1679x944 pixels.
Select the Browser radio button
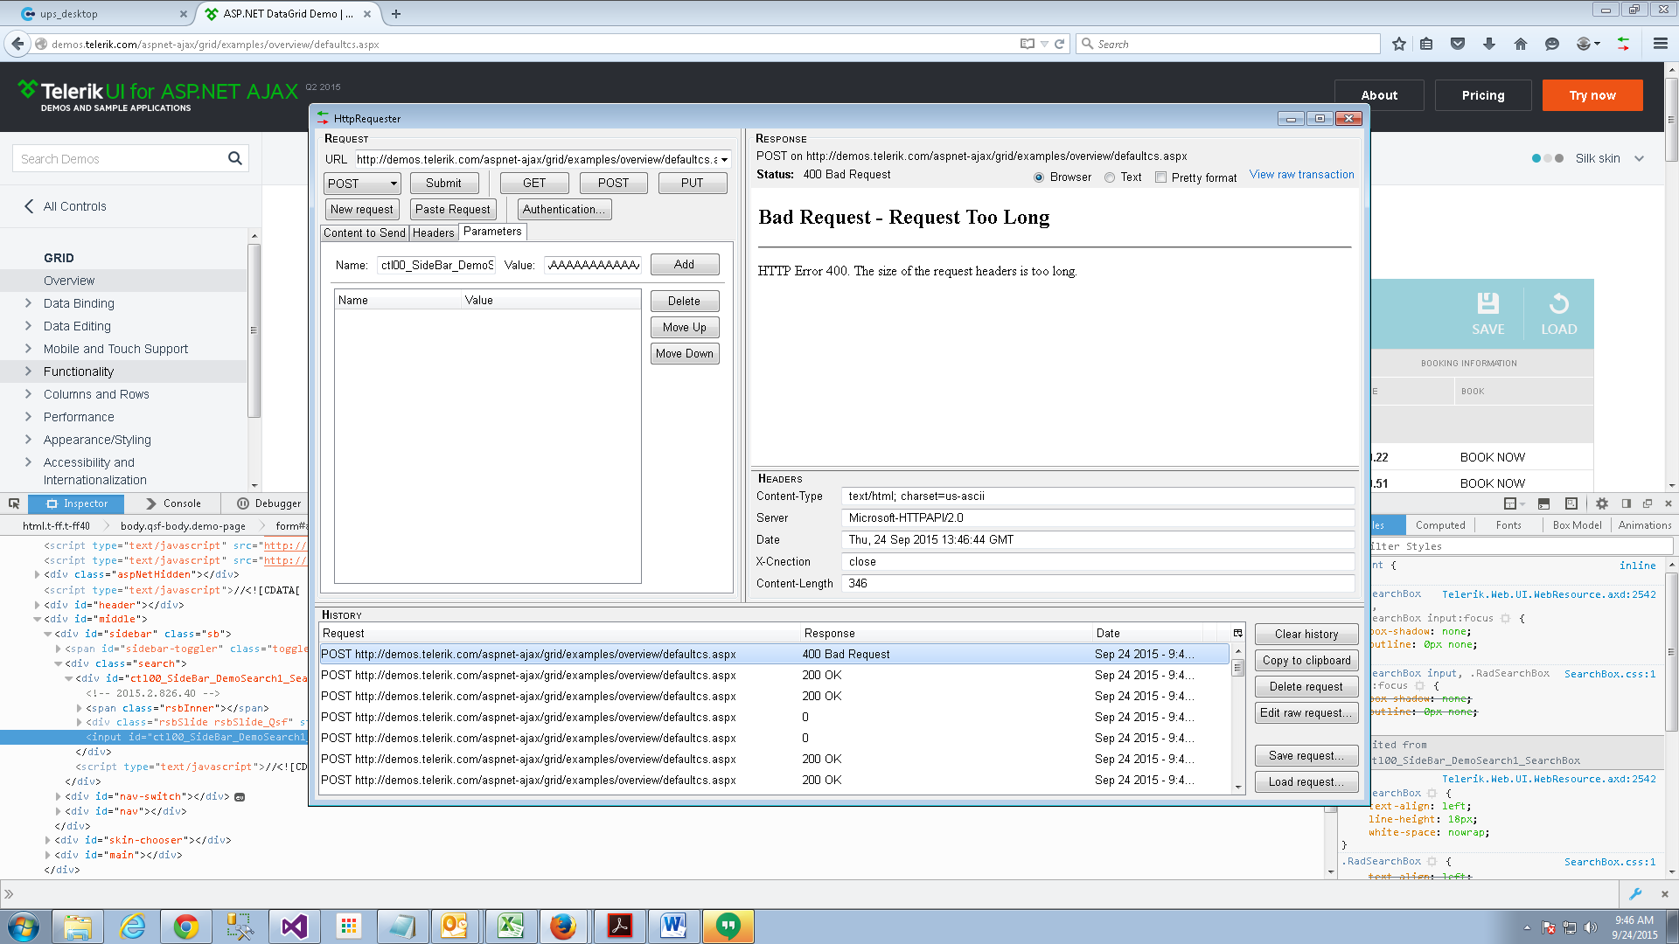(x=1039, y=177)
